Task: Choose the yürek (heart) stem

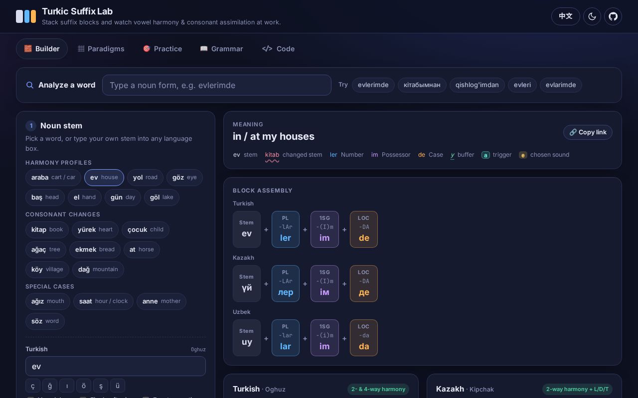Action: 95,230
